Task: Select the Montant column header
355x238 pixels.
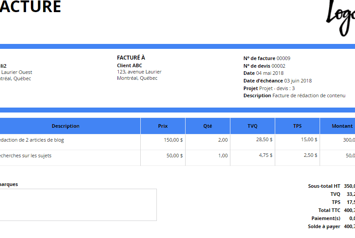Action: [342, 126]
